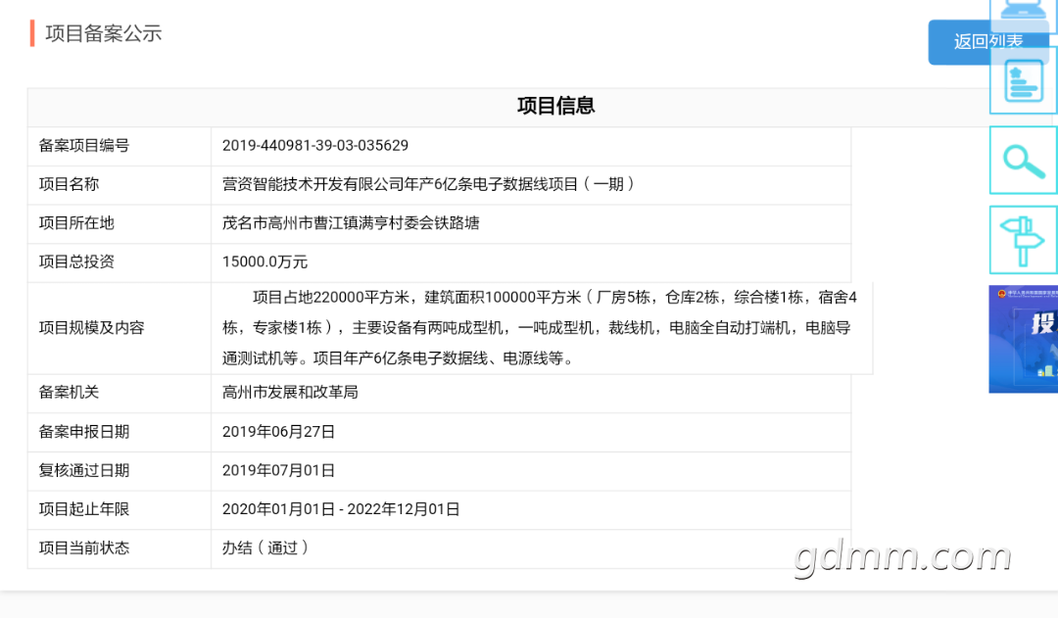Viewport: 1058px width, 618px height.
Task: Click the magnifying glass search icon
Action: 1024,160
